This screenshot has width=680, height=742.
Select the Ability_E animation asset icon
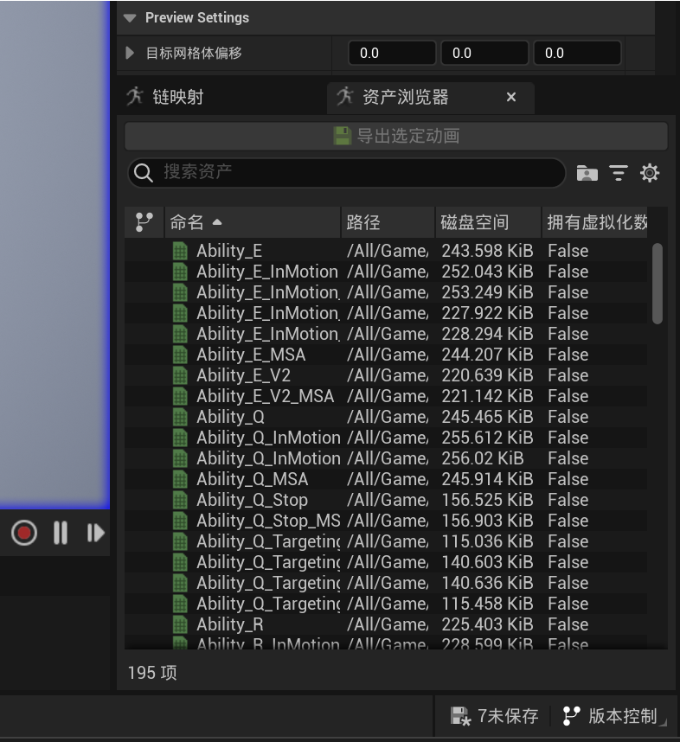(180, 251)
